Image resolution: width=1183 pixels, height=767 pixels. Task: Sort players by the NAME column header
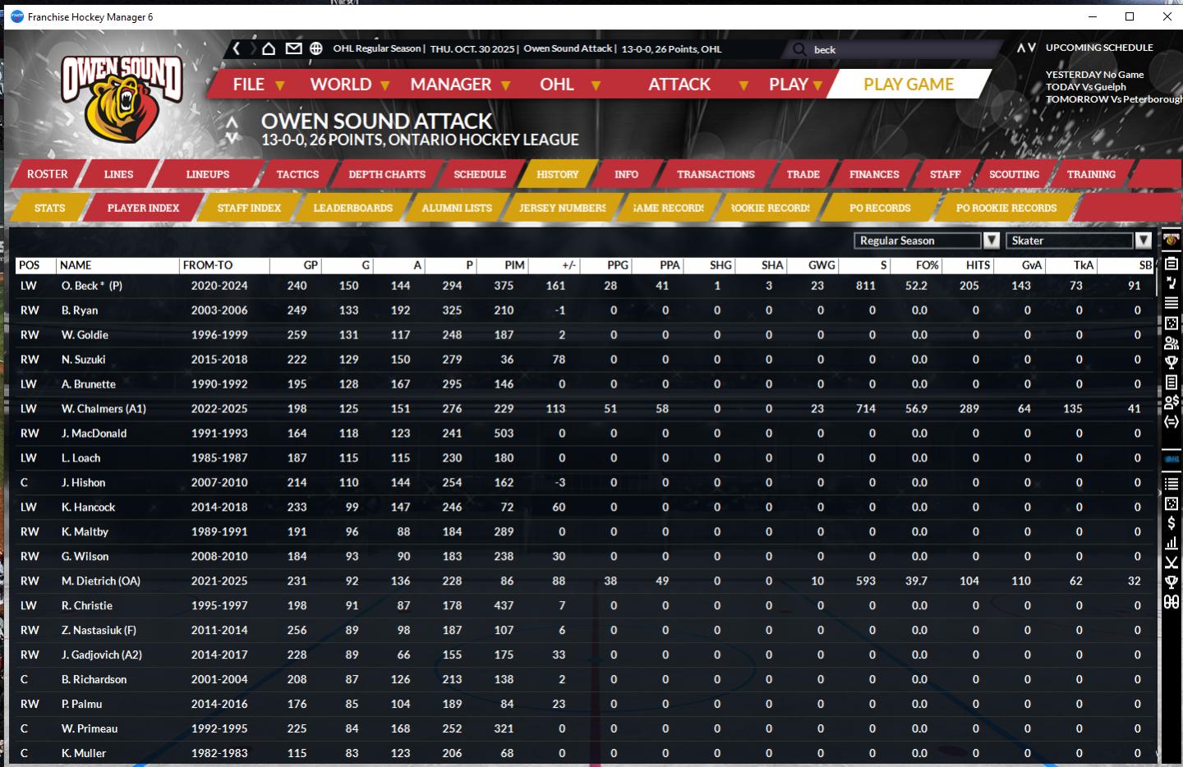click(x=117, y=265)
